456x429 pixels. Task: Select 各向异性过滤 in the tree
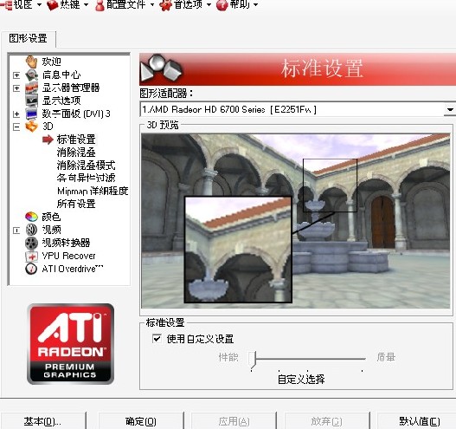[x=86, y=178]
